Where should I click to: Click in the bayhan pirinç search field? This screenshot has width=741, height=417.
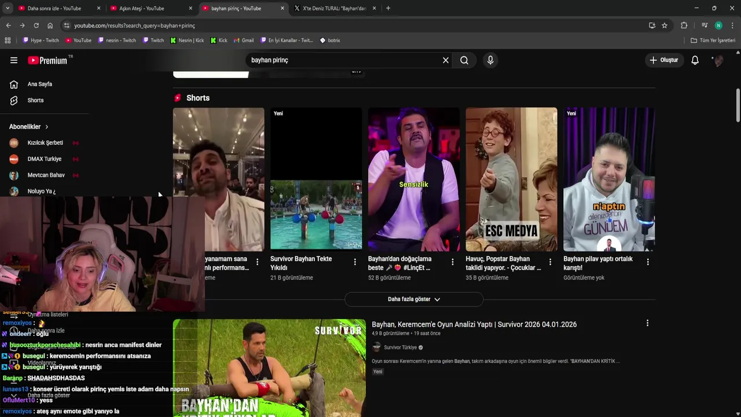344,60
